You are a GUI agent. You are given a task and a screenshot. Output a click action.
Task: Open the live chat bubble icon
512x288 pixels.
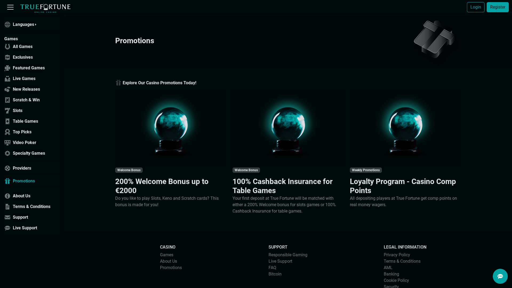(500, 276)
